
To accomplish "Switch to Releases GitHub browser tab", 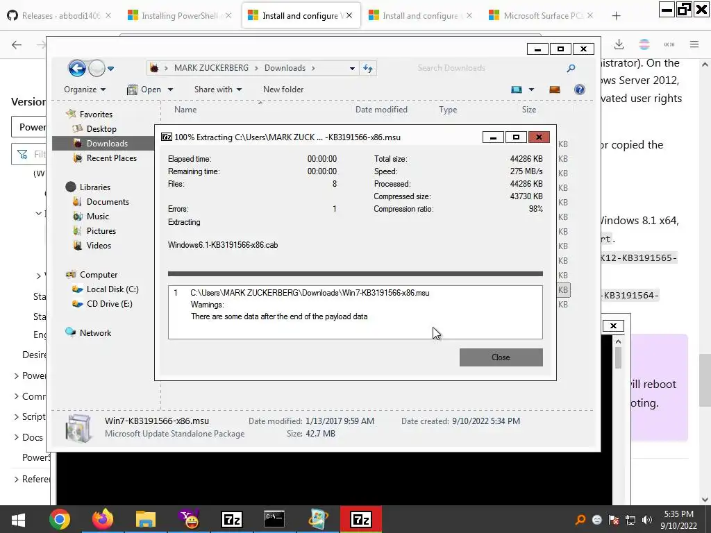I will [x=60, y=16].
